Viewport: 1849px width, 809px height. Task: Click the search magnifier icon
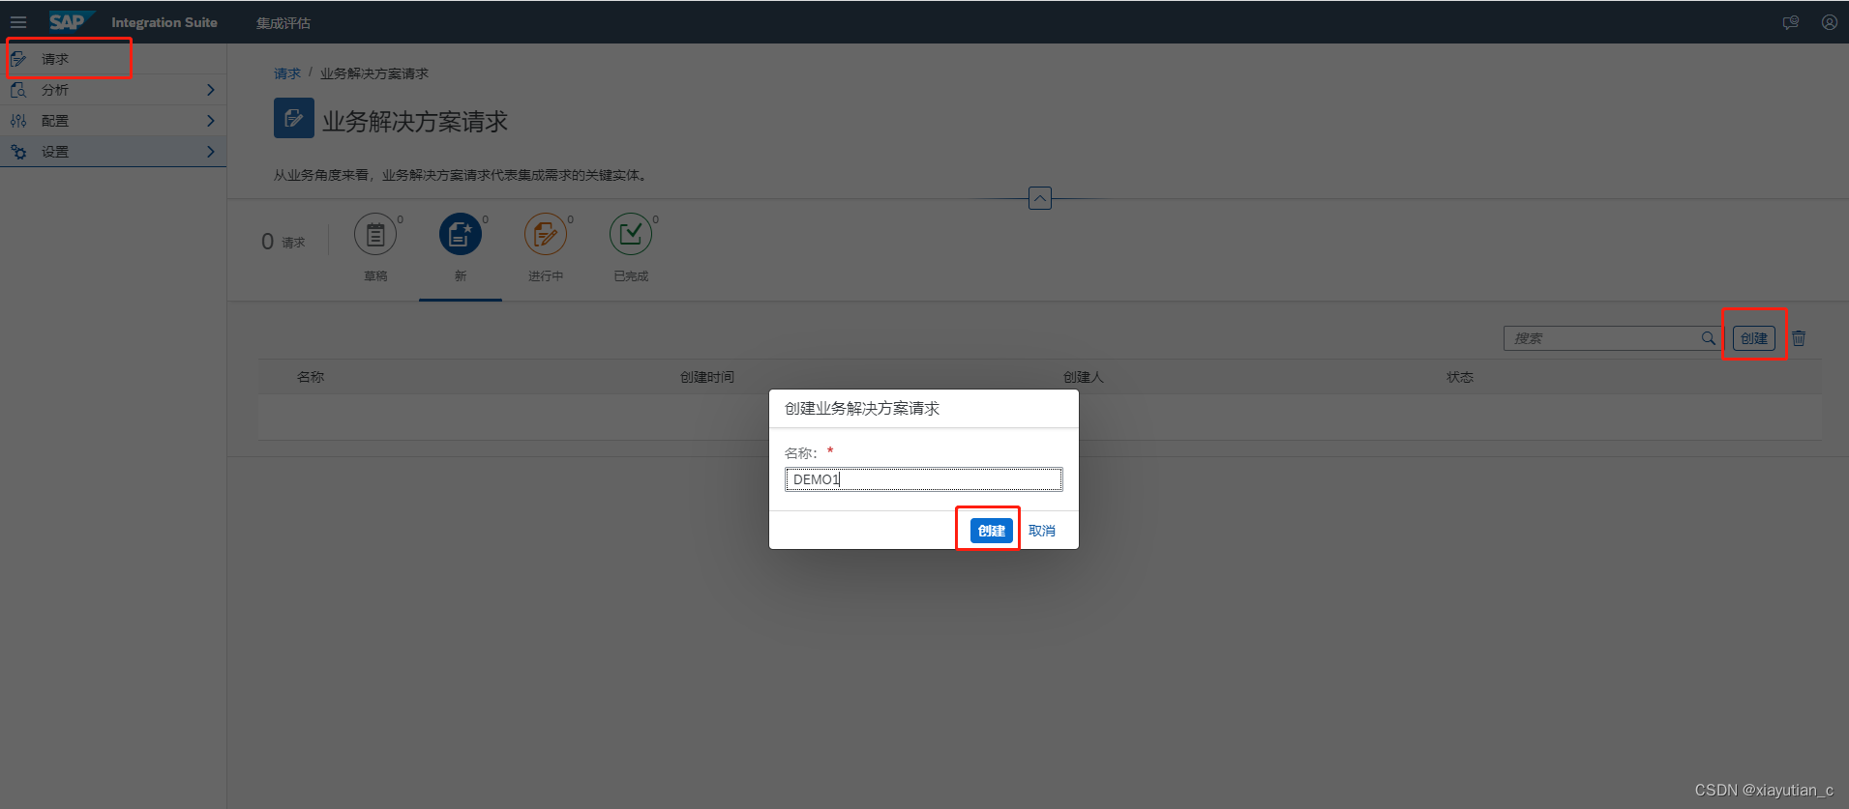point(1709,338)
